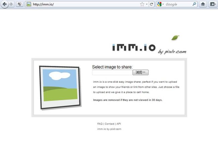Open the API footer link
218x149 pixels.
[119, 124]
